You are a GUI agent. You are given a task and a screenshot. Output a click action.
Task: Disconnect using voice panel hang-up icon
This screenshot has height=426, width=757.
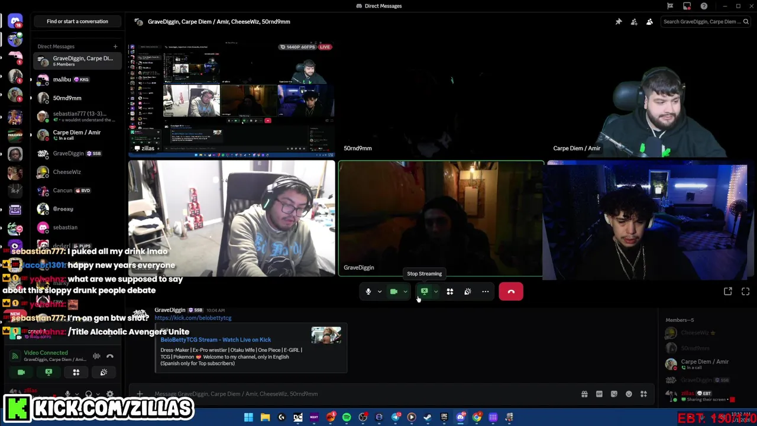[x=110, y=356]
